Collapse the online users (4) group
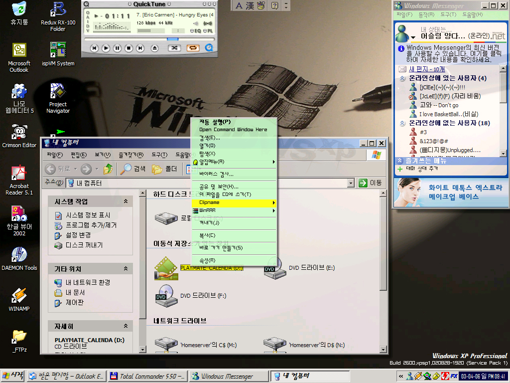510x383 pixels. [x=402, y=78]
